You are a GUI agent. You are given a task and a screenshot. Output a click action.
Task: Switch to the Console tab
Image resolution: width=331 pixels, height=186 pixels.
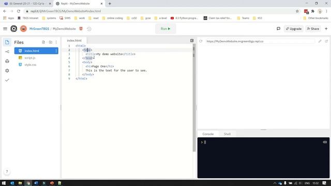208,134
